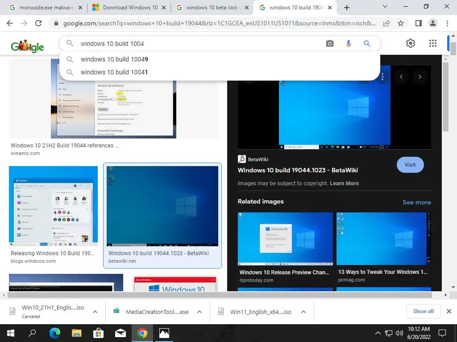Open Windows taskbar search

(x=32, y=333)
